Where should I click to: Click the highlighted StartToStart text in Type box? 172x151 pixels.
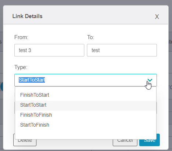click(32, 80)
